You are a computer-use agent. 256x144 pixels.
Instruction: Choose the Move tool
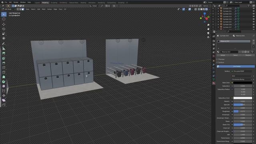click(4, 24)
